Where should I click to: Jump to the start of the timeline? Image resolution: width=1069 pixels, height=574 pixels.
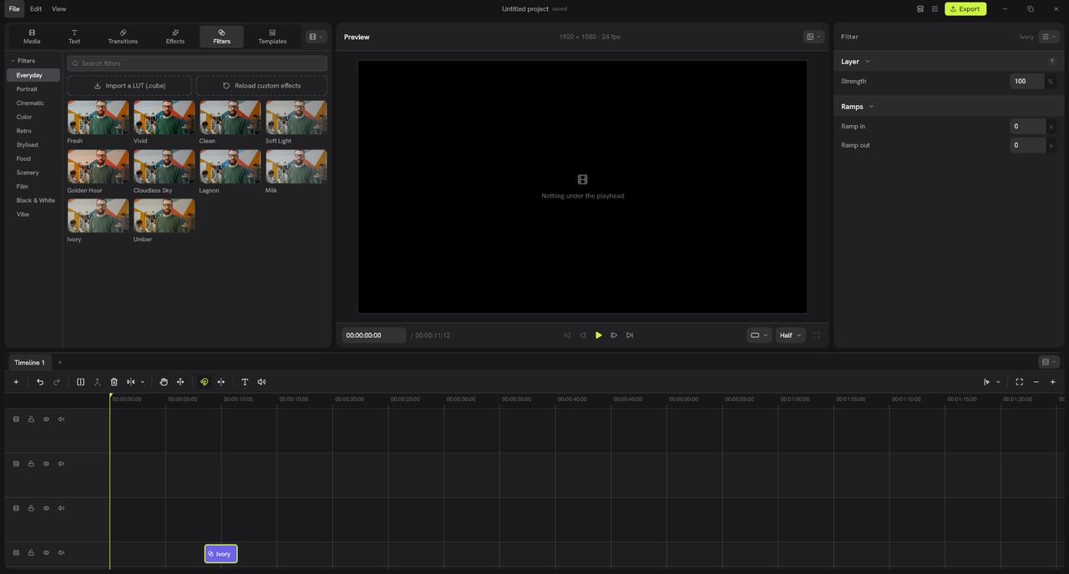pyautogui.click(x=567, y=335)
